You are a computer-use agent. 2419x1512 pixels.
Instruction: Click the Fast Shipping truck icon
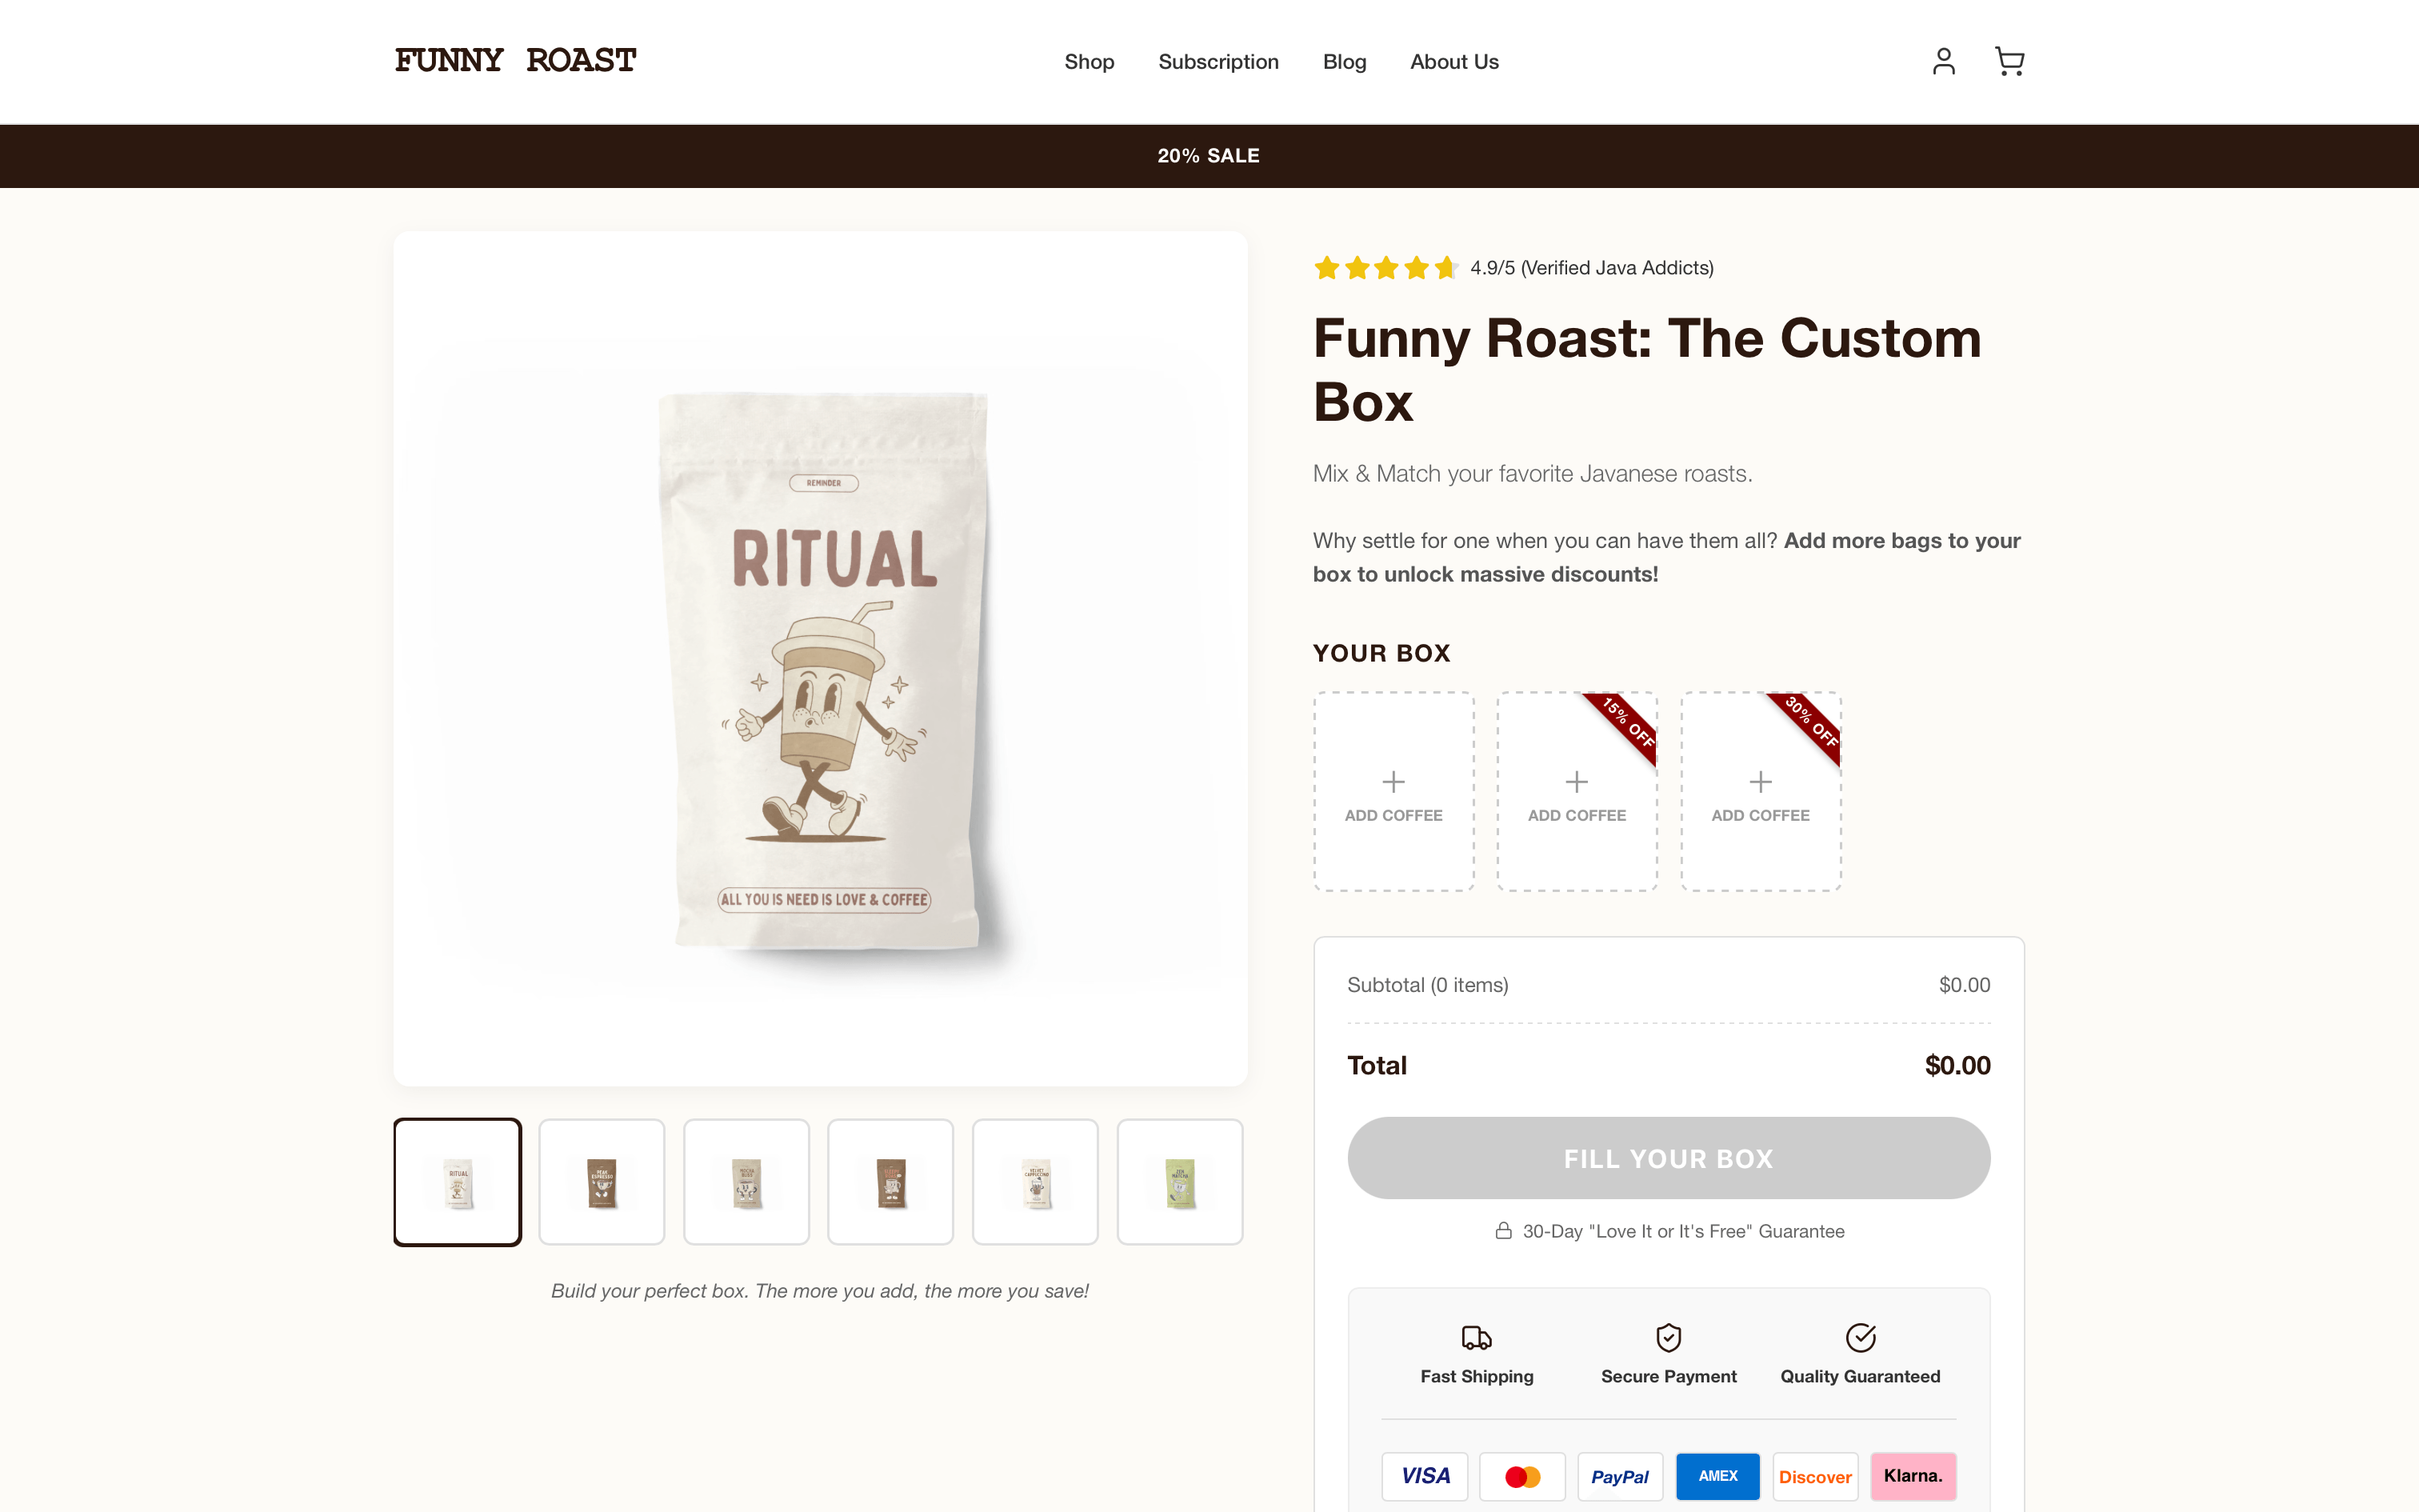pos(1477,1337)
